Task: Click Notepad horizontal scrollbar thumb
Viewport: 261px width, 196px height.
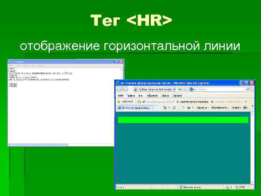Action: point(40,144)
